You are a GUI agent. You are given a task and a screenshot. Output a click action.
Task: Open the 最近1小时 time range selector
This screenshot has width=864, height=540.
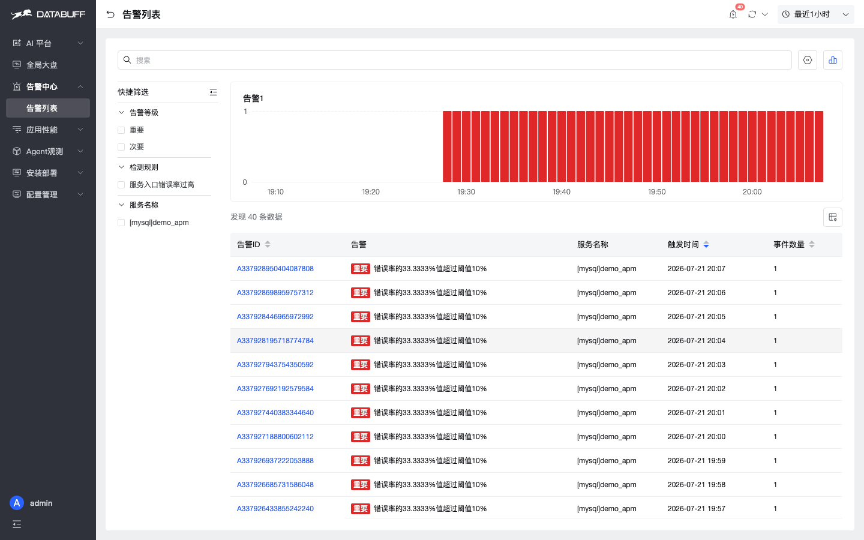click(x=816, y=14)
